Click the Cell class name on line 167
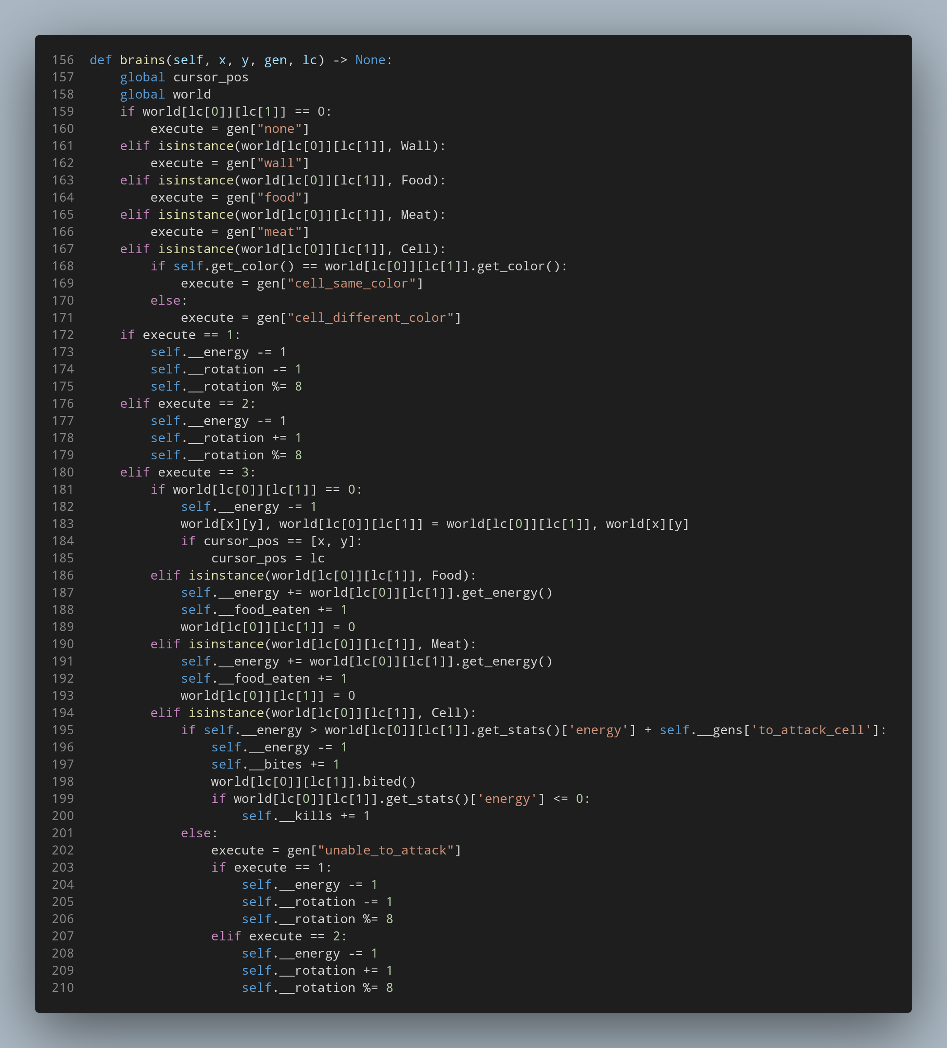 click(416, 249)
